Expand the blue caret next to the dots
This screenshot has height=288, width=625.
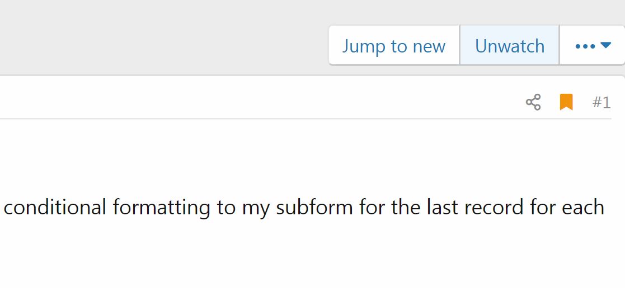pyautogui.click(x=605, y=45)
